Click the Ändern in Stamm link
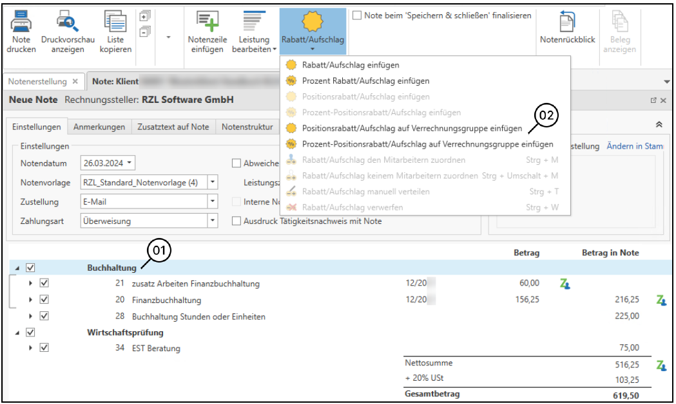Viewport: 676px width, 404px height. coord(634,147)
